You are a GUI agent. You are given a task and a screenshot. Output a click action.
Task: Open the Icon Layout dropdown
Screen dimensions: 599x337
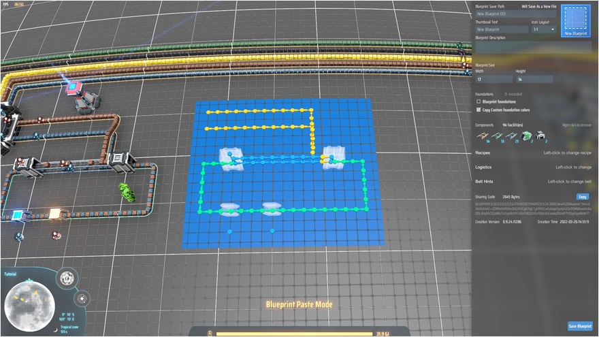[543, 29]
